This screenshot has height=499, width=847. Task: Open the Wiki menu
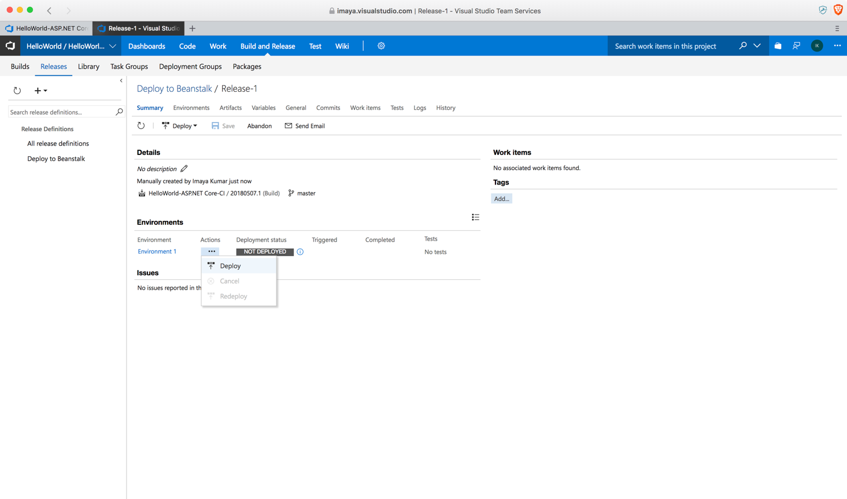point(342,46)
